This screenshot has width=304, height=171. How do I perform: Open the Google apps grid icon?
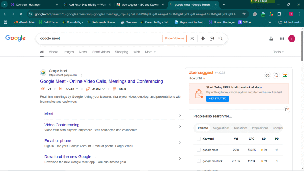282,39
